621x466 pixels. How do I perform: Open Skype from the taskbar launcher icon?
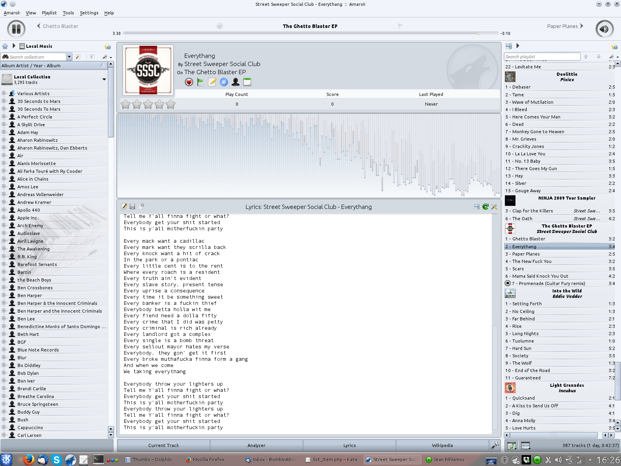[57, 460]
